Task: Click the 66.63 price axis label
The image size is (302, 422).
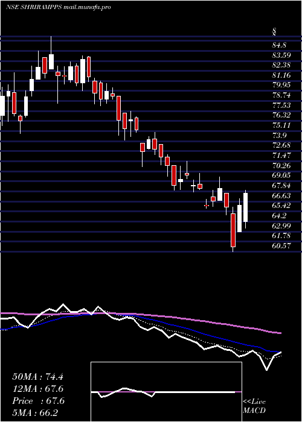Action: tap(281, 195)
